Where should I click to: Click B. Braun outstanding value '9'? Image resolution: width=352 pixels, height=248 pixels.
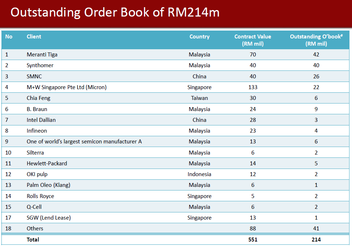click(316, 109)
